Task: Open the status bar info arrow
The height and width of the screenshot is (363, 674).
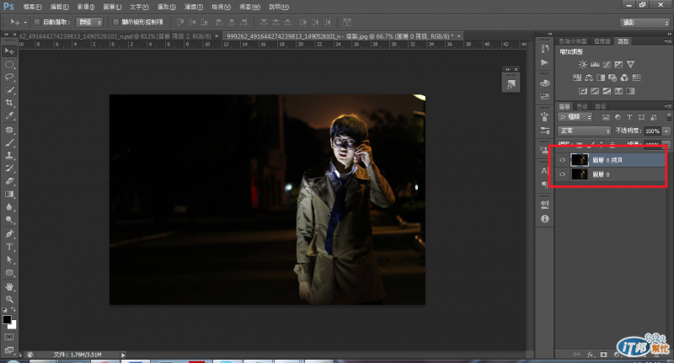Action: [123, 355]
